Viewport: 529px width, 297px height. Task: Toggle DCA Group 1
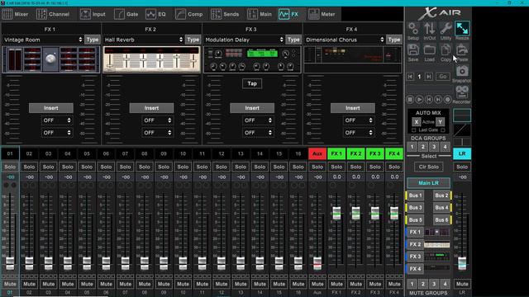[412, 147]
